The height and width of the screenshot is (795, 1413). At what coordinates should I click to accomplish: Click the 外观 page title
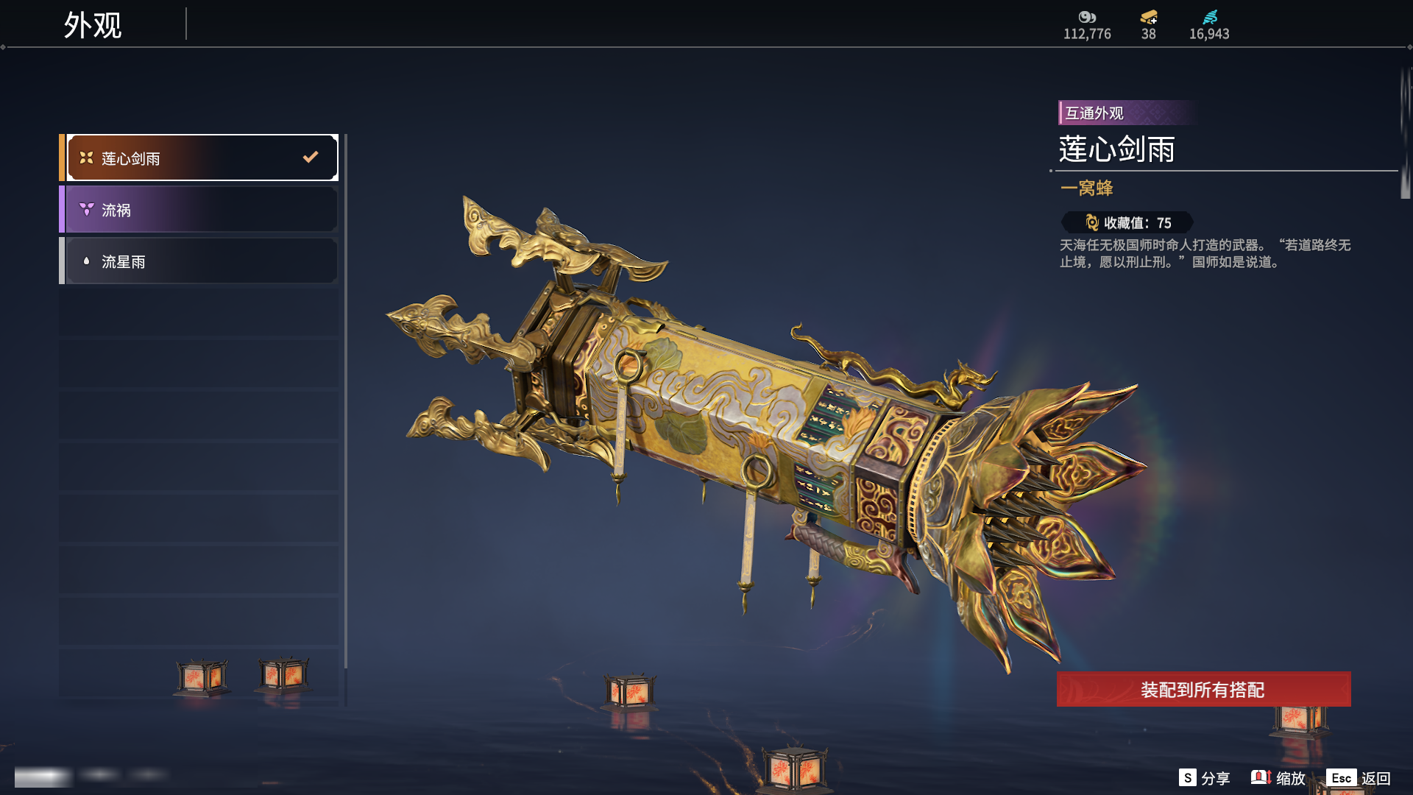93,25
